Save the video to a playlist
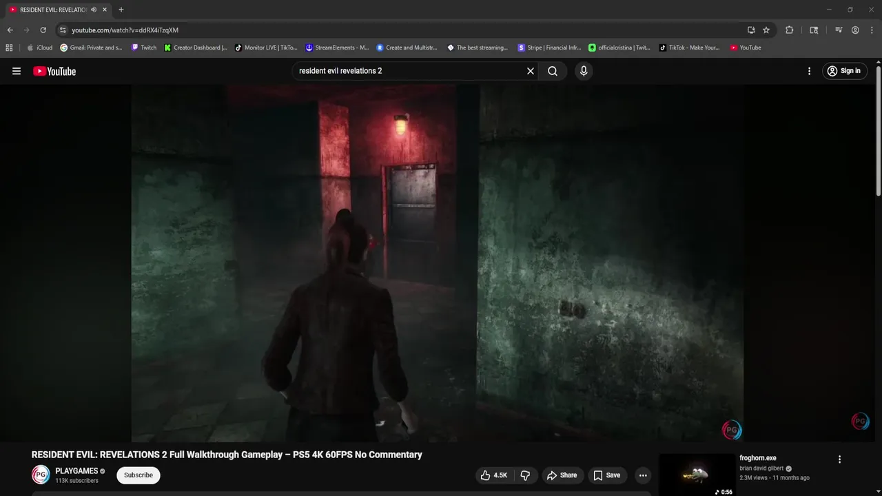Screen dimensions: 882x496 tap(607, 475)
